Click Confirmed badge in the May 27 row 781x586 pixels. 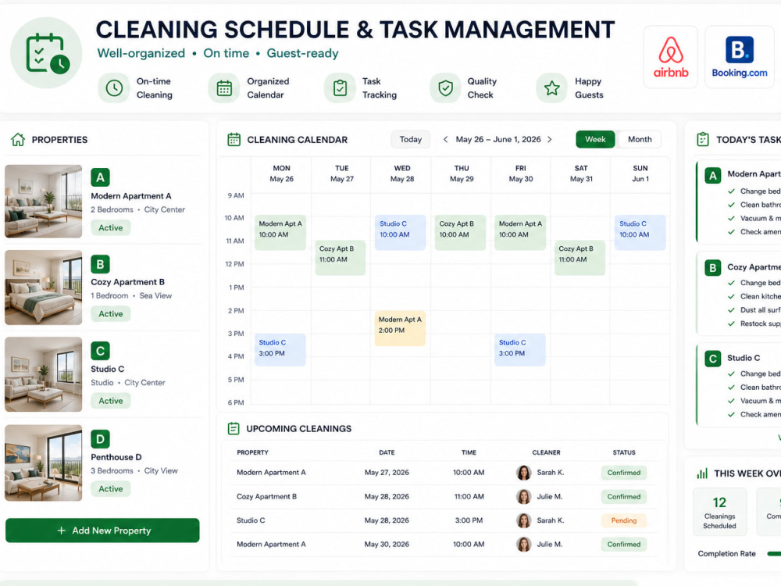pyautogui.click(x=623, y=473)
